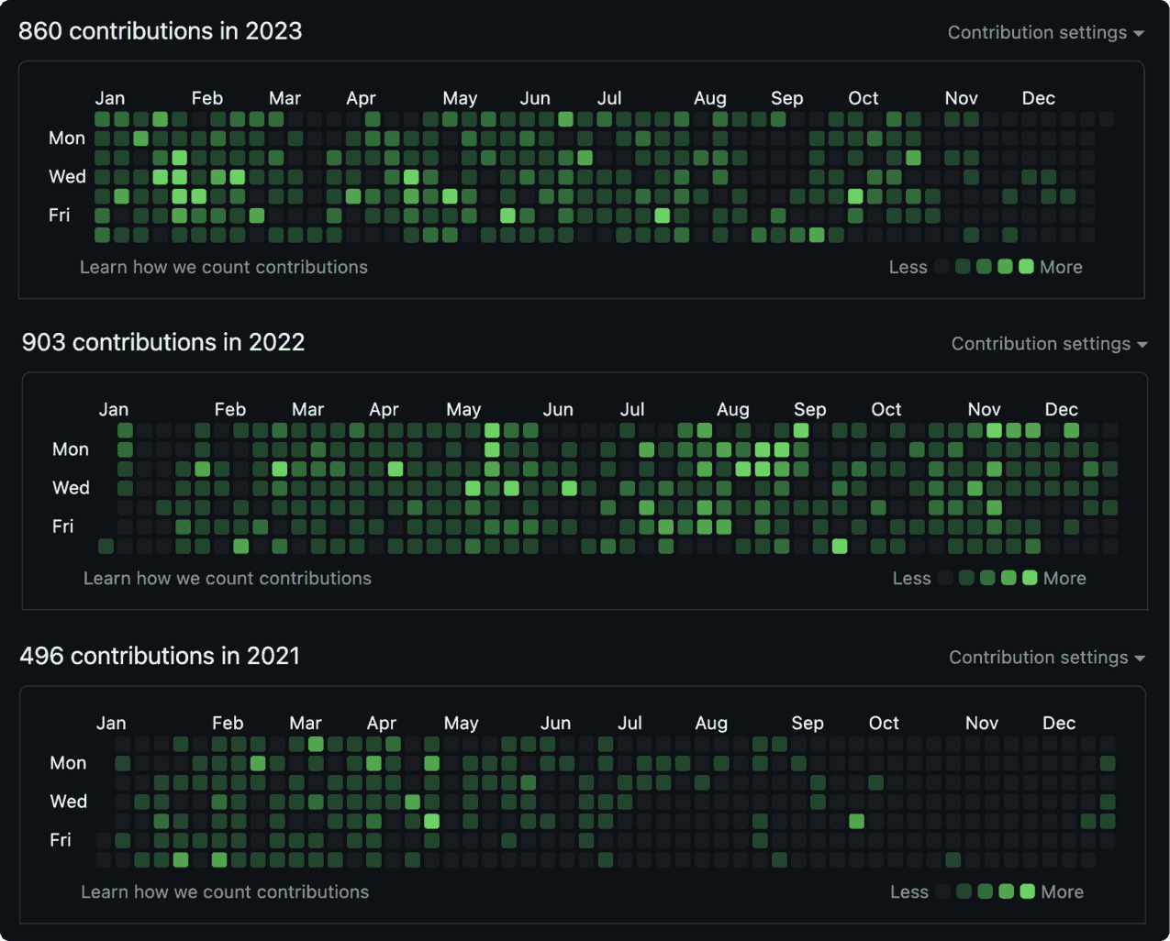Image resolution: width=1170 pixels, height=941 pixels.
Task: Click the brightest legend swatch in 2023 graph
Action: click(1026, 267)
